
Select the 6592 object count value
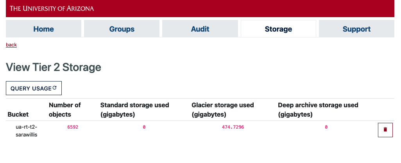point(73,127)
